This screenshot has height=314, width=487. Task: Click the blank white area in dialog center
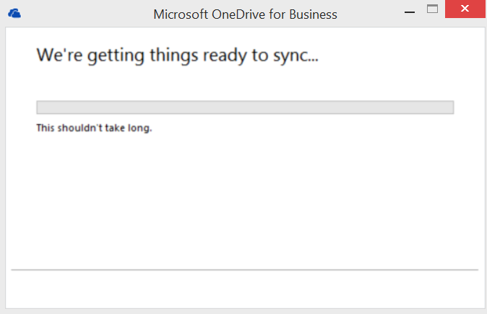[245, 195]
